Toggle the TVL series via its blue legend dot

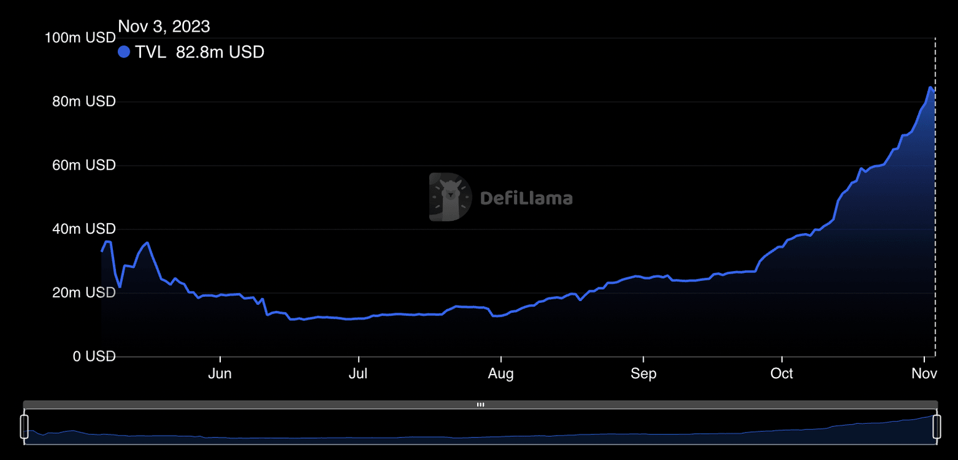(123, 52)
